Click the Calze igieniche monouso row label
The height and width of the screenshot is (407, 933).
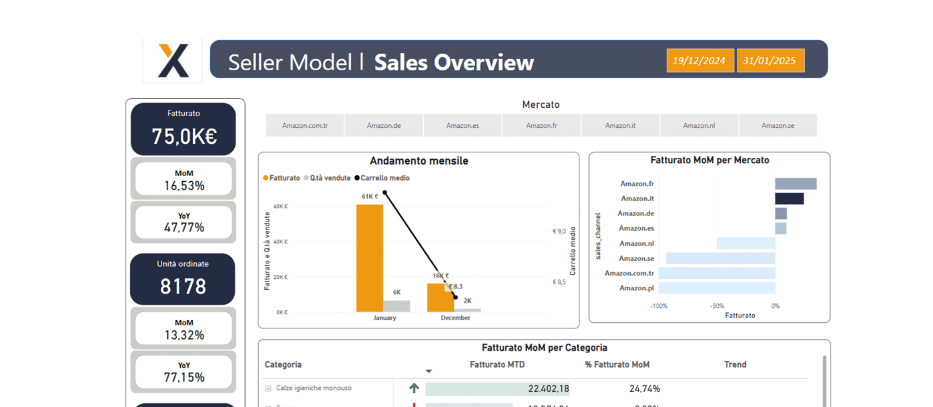(314, 388)
